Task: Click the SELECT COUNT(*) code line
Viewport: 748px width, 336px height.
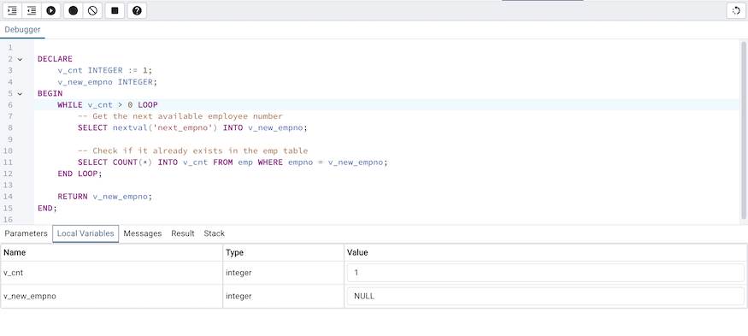Action: [233, 162]
